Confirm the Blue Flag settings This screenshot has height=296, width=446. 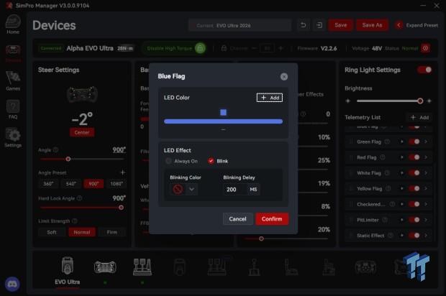(272, 219)
